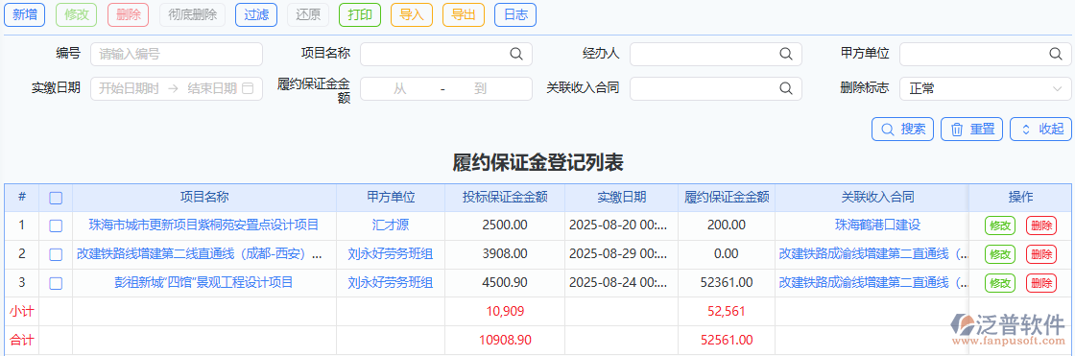Screen dimensions: 1075x356
Task: Click the 导出 button
Action: coord(464,15)
